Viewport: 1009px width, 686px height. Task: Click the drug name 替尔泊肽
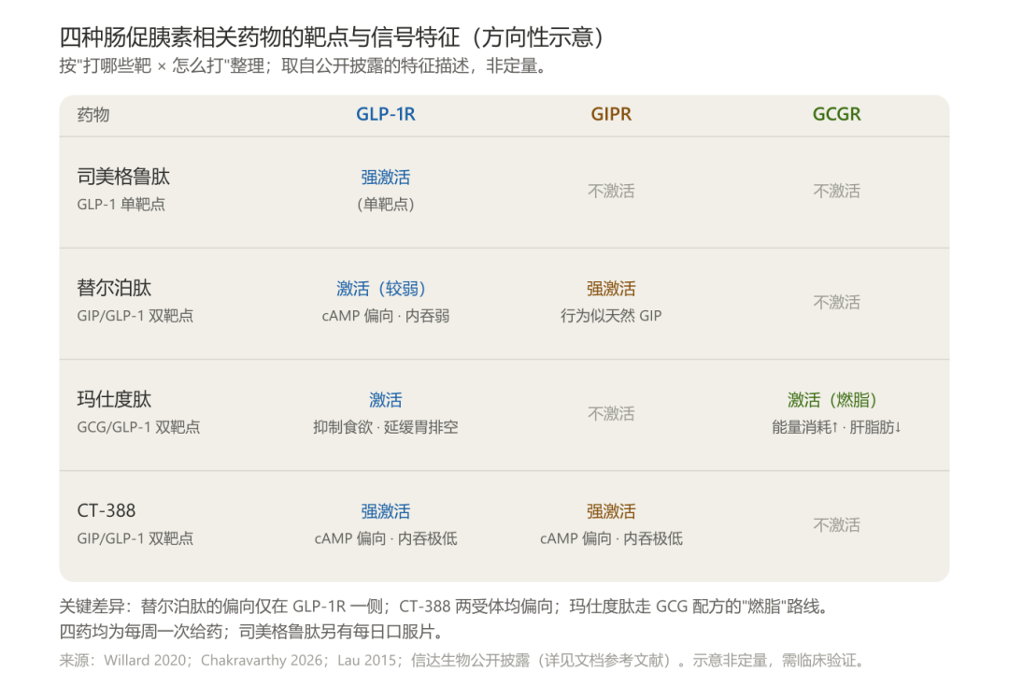[114, 288]
